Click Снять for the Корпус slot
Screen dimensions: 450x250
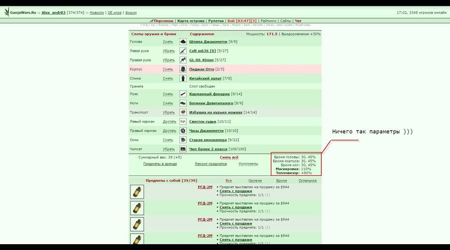[168, 69]
